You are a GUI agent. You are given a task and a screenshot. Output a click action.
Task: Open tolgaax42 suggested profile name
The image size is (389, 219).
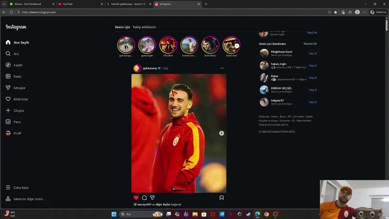(x=277, y=100)
